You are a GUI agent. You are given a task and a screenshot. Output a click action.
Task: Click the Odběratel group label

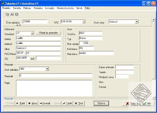coord(9,29)
